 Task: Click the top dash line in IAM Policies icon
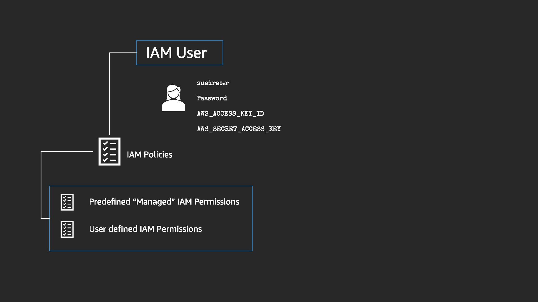(113, 143)
